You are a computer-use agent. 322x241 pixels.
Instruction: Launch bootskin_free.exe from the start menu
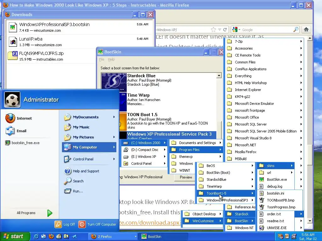(x=8, y=143)
